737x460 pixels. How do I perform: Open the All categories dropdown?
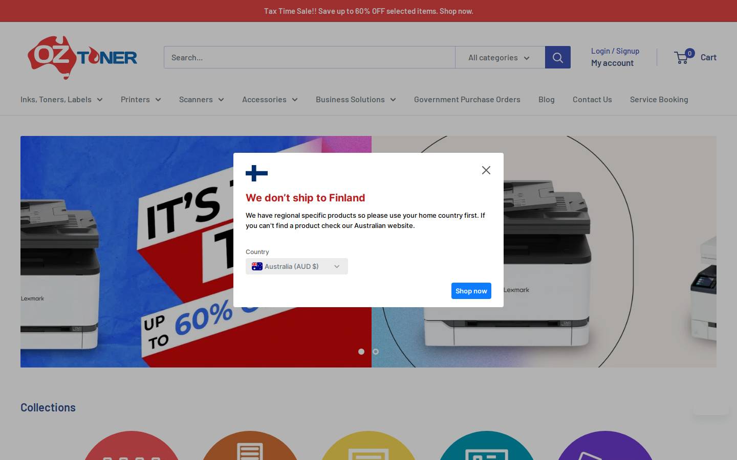pyautogui.click(x=500, y=57)
